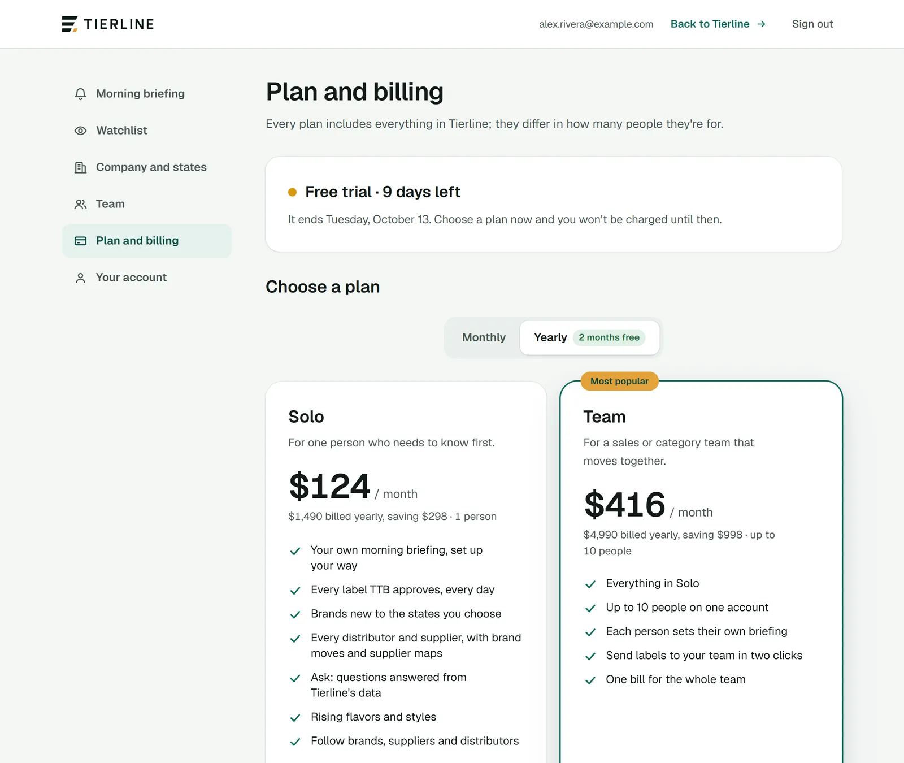The image size is (904, 763).
Task: Click checkmark beside Up to 10 people
Action: 590,608
